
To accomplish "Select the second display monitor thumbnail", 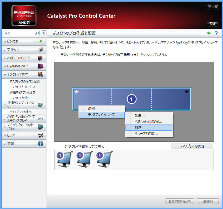I will (84, 159).
